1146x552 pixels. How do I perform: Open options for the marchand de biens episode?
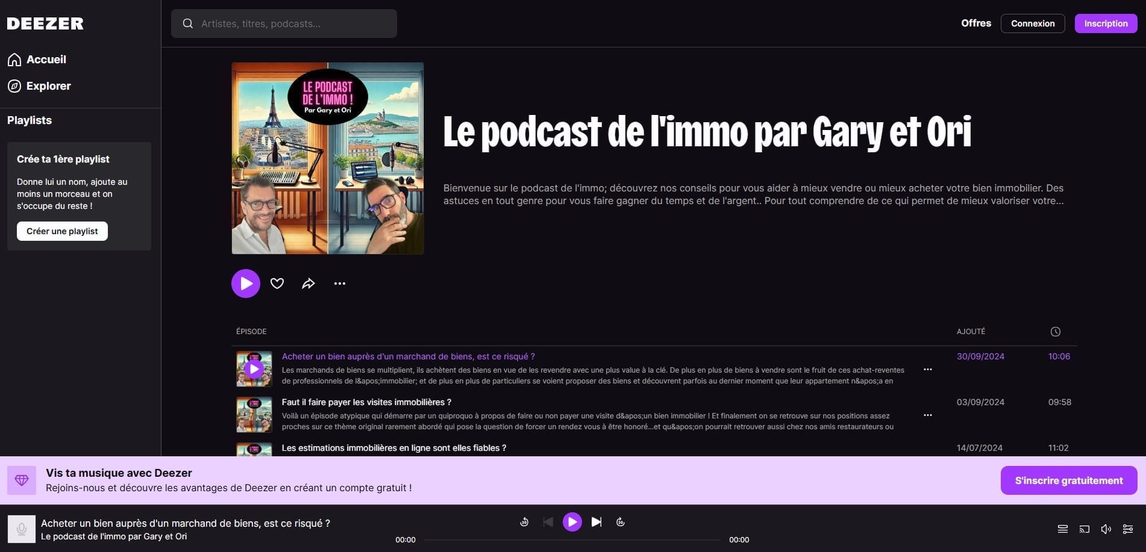928,369
